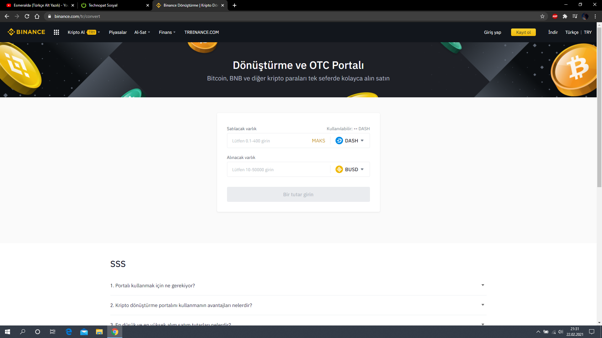Expand Finans navigation dropdown
Screen dimensions: 602x338
[x=167, y=32]
